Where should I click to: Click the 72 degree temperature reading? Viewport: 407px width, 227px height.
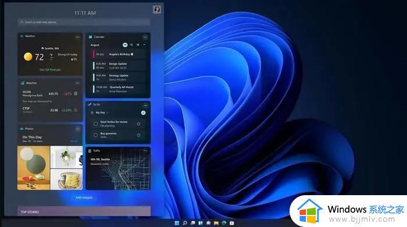[x=39, y=57]
